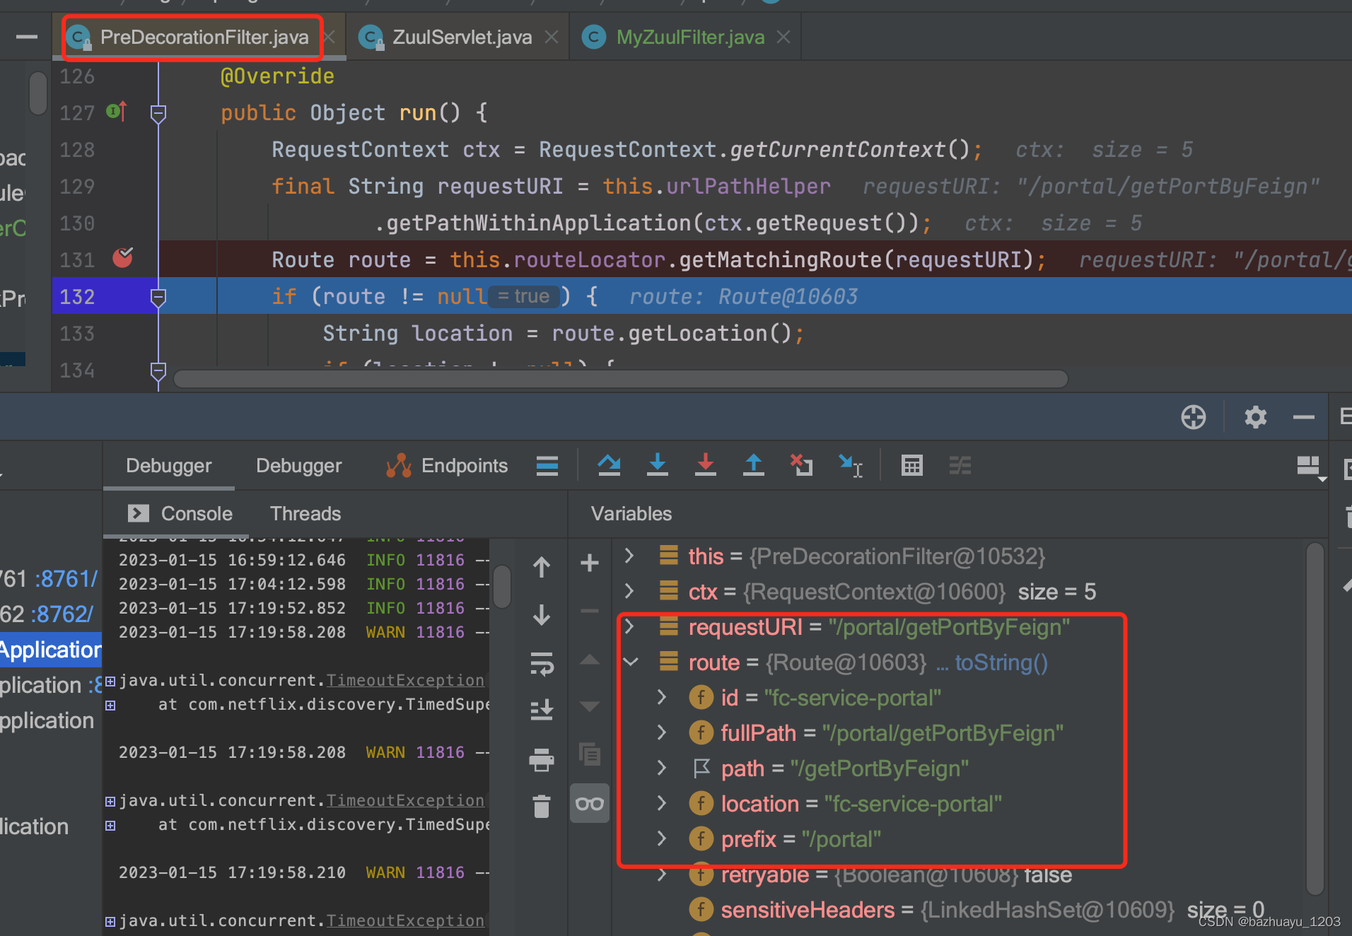Toggle soft-wrap in console

point(542,664)
